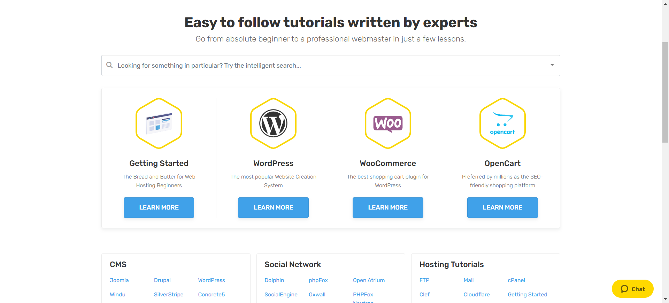Click LEARN MORE under WooCommerce
669x303 pixels.
pos(387,207)
